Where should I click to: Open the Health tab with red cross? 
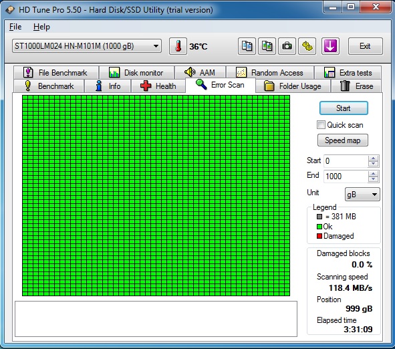pos(158,86)
